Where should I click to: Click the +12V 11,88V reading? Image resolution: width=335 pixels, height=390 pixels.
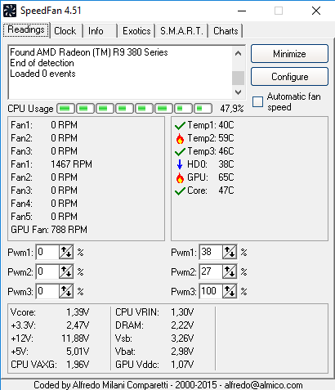[x=50, y=338]
